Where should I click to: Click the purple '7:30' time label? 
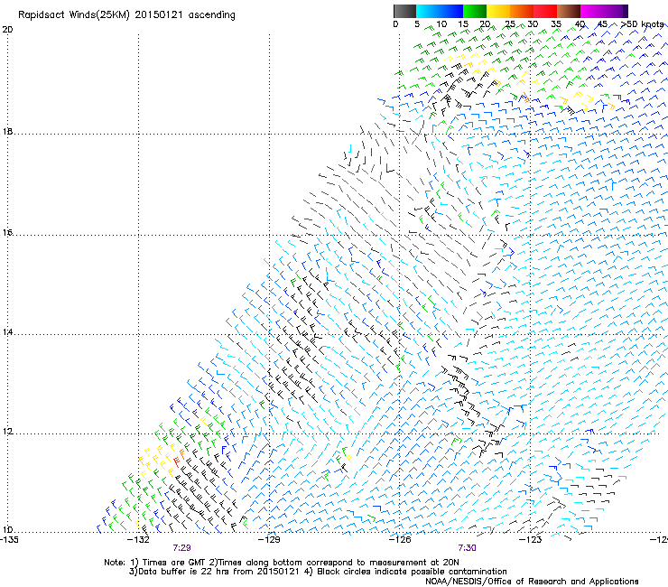467,548
